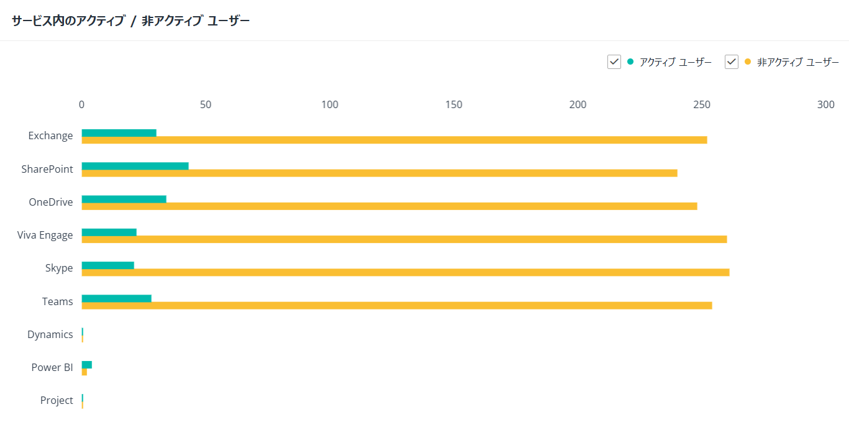The height and width of the screenshot is (435, 849).
Task: Click the yellow 非アクティブ ユーザー legend dot
Action: [x=748, y=62]
